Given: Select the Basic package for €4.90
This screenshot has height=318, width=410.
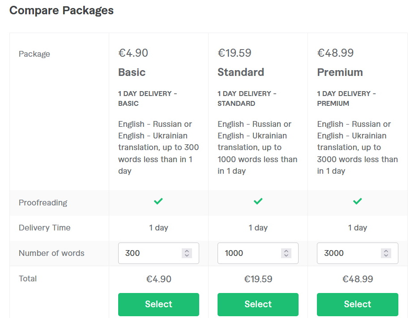Looking at the screenshot, I should coord(158,304).
